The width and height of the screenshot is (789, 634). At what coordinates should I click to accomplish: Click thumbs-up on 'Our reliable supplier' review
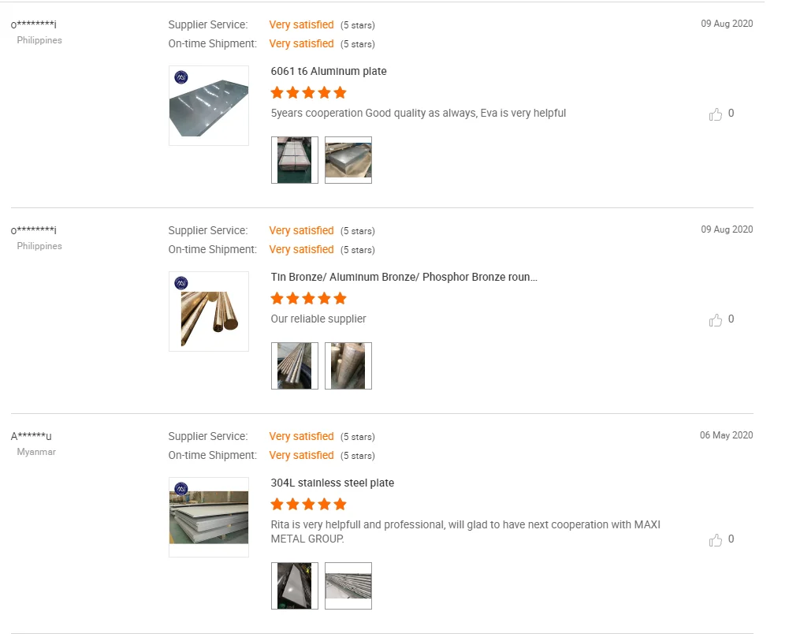(716, 320)
